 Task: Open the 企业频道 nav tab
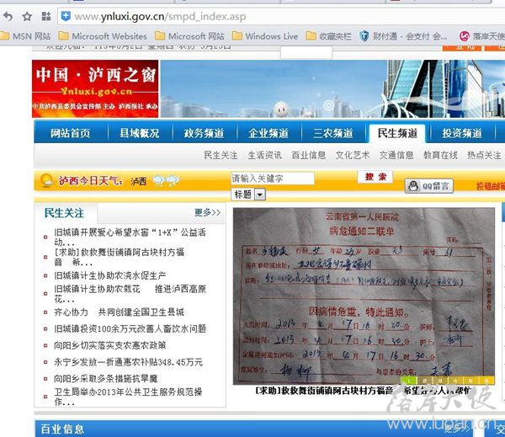point(268,133)
